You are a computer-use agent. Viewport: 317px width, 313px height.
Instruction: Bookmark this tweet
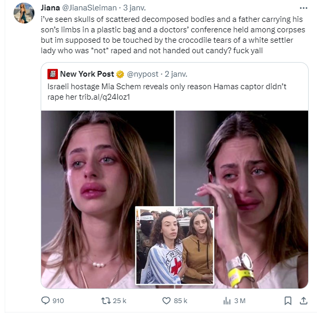[288, 300]
